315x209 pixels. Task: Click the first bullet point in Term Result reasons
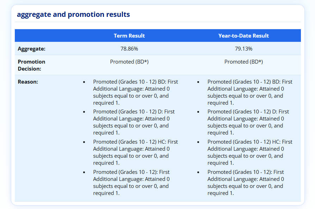point(84,82)
